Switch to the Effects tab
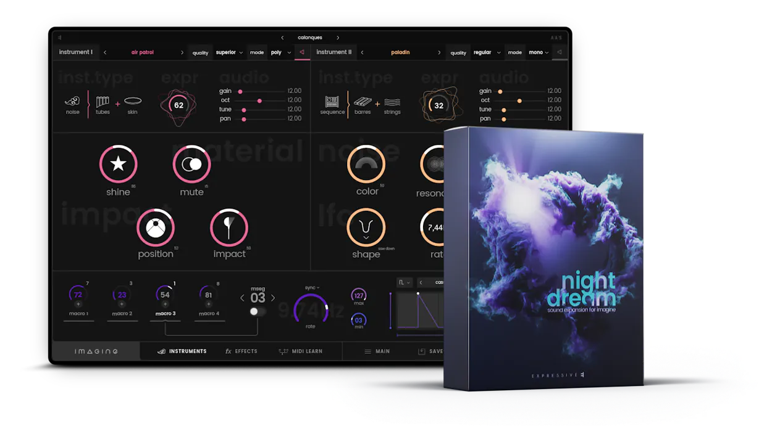This screenshot has width=772, height=426. pyautogui.click(x=241, y=351)
